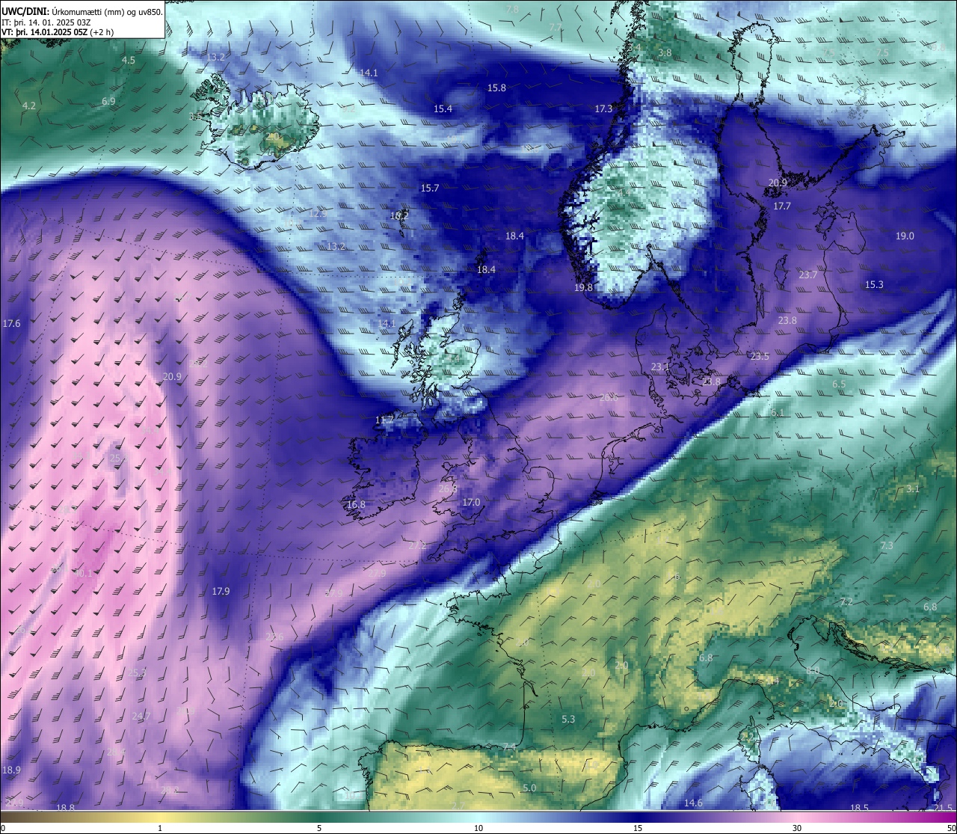Click the map value 17.3
957x834 pixels.
pos(603,108)
